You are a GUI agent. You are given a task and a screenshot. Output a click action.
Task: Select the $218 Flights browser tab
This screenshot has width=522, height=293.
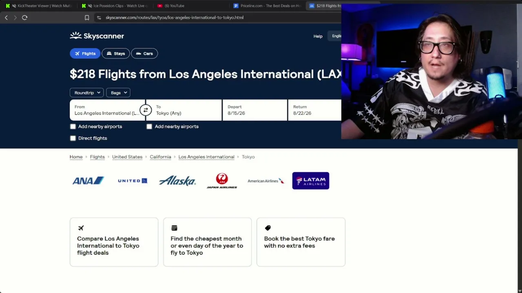pos(324,6)
